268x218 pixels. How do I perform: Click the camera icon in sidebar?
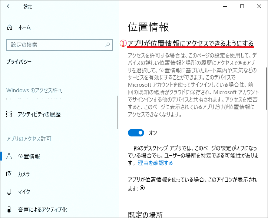pyautogui.click(x=9, y=174)
